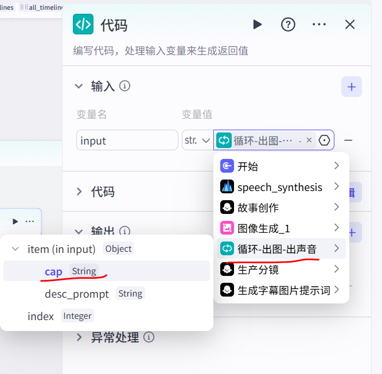382x374 pixels.
Task: Show info tooltip for 输出
Action: tap(124, 231)
